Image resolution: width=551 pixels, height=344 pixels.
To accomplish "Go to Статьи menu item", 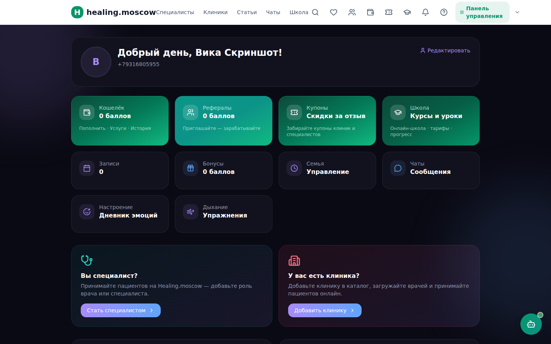I will point(247,12).
